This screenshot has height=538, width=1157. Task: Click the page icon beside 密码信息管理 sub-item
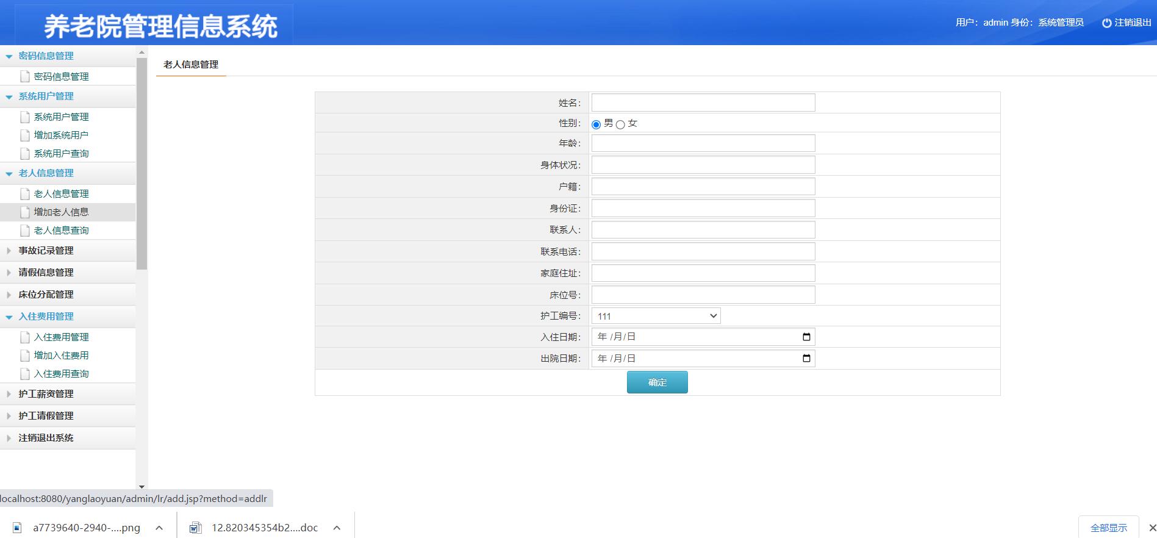click(x=25, y=76)
